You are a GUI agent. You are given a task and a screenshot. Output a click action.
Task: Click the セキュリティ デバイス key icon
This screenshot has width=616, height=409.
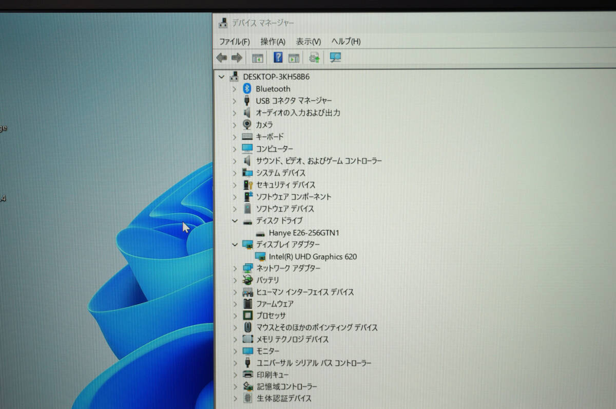click(248, 184)
